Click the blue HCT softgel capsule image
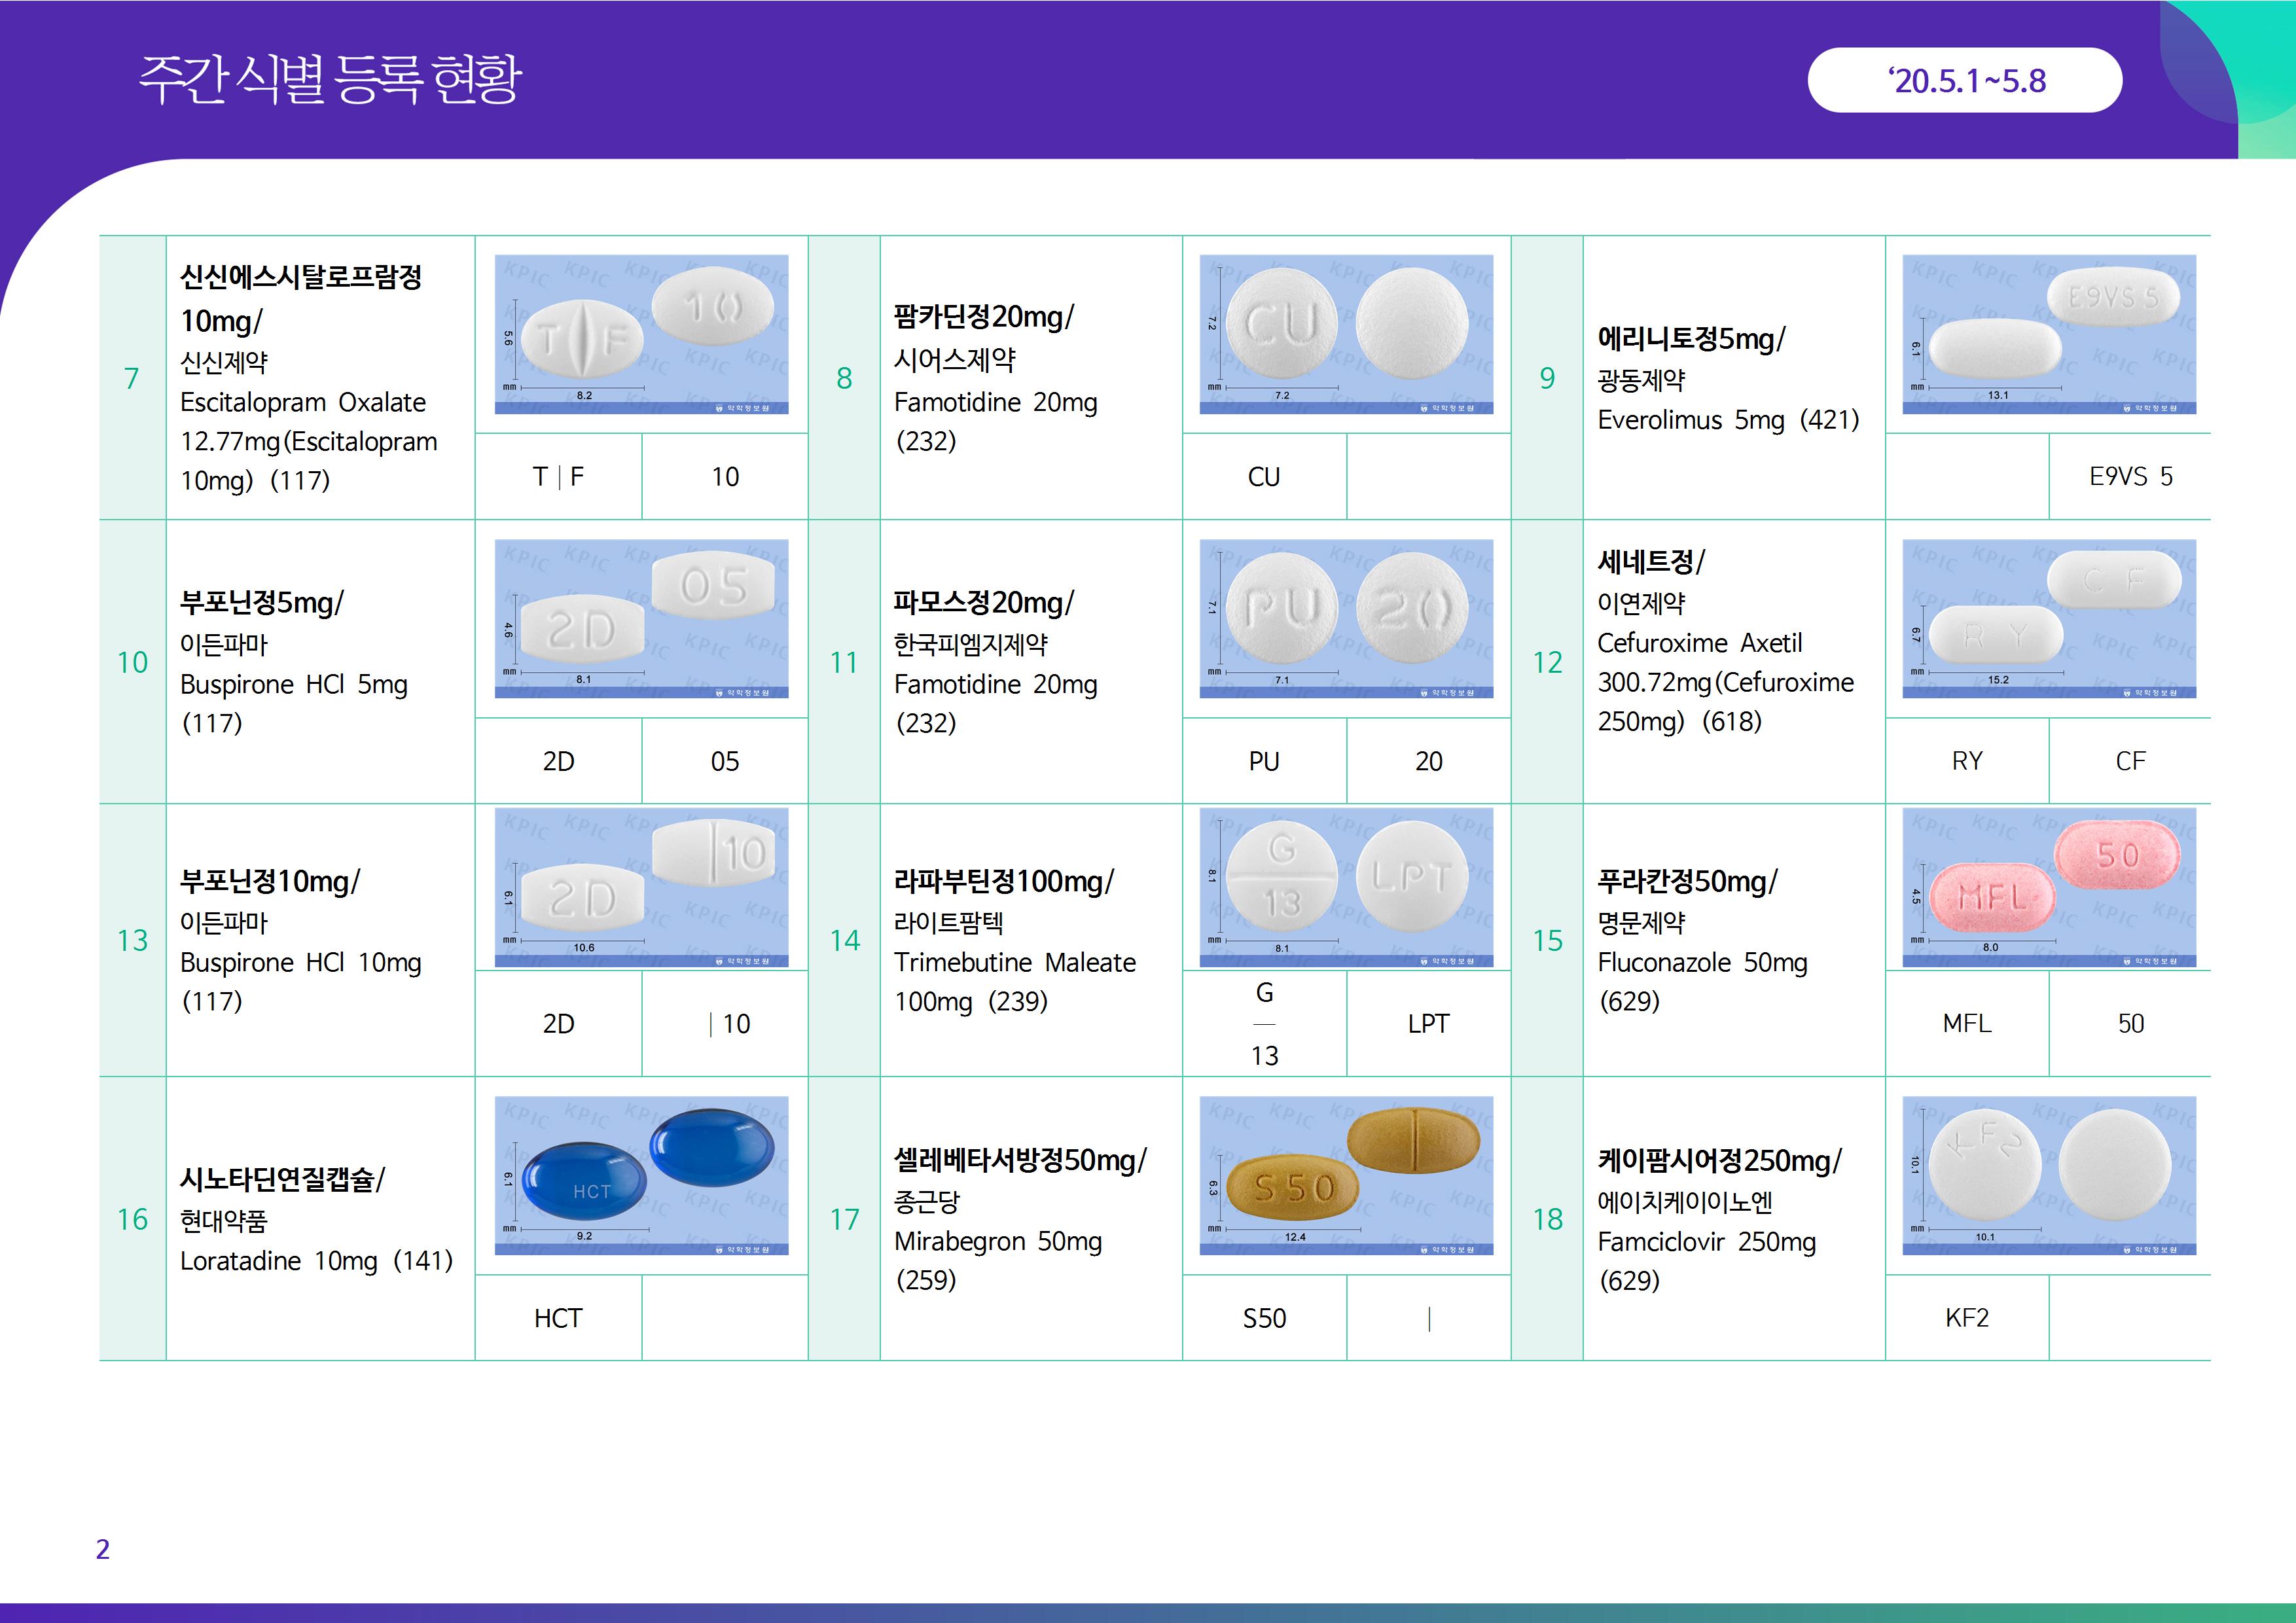This screenshot has height=1623, width=2296. 641,1175
